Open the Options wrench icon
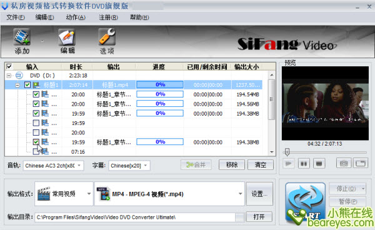This screenshot has width=375, height=230. [x=107, y=37]
